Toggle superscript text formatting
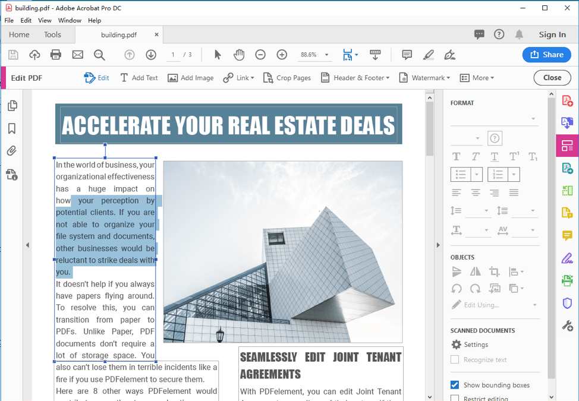 (514, 157)
